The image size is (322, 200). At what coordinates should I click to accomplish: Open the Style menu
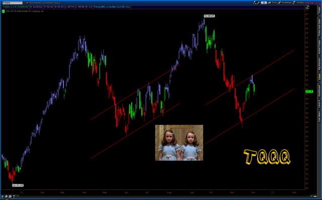[272, 3]
